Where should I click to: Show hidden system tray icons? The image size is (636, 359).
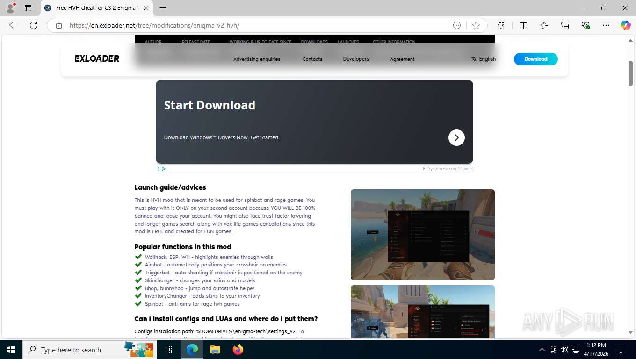click(542, 350)
